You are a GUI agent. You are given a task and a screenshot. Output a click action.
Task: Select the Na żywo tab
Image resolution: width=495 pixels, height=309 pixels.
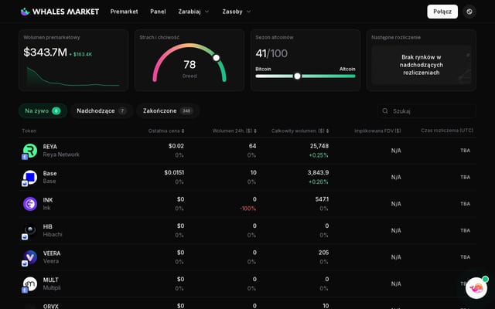coord(43,111)
